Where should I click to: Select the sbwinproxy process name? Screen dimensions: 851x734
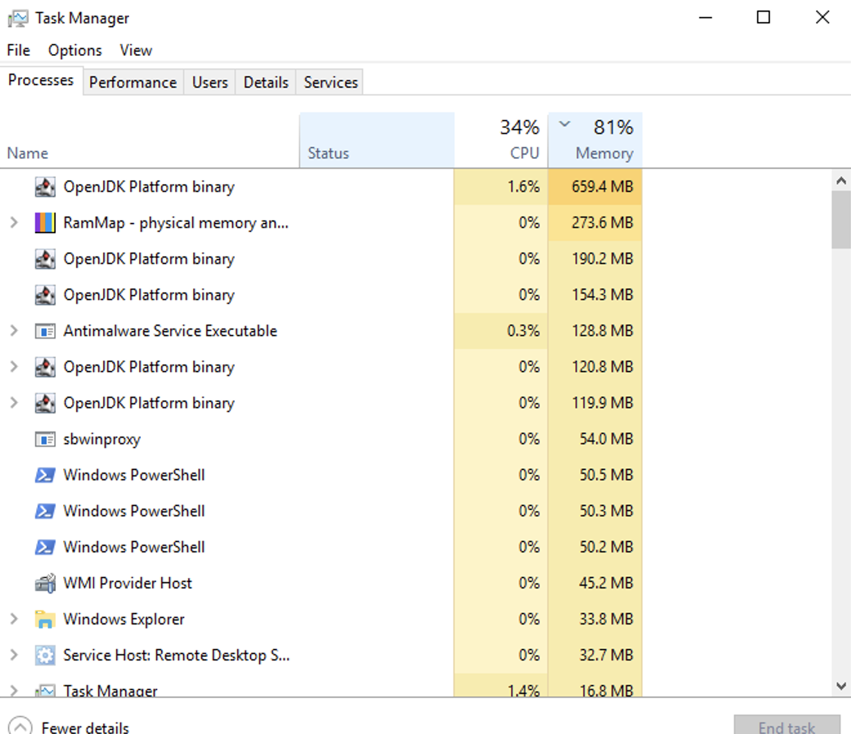click(102, 439)
